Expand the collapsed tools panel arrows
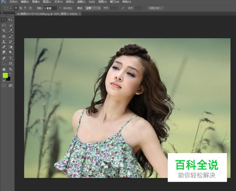This screenshot has height=191, width=236. 2,13
